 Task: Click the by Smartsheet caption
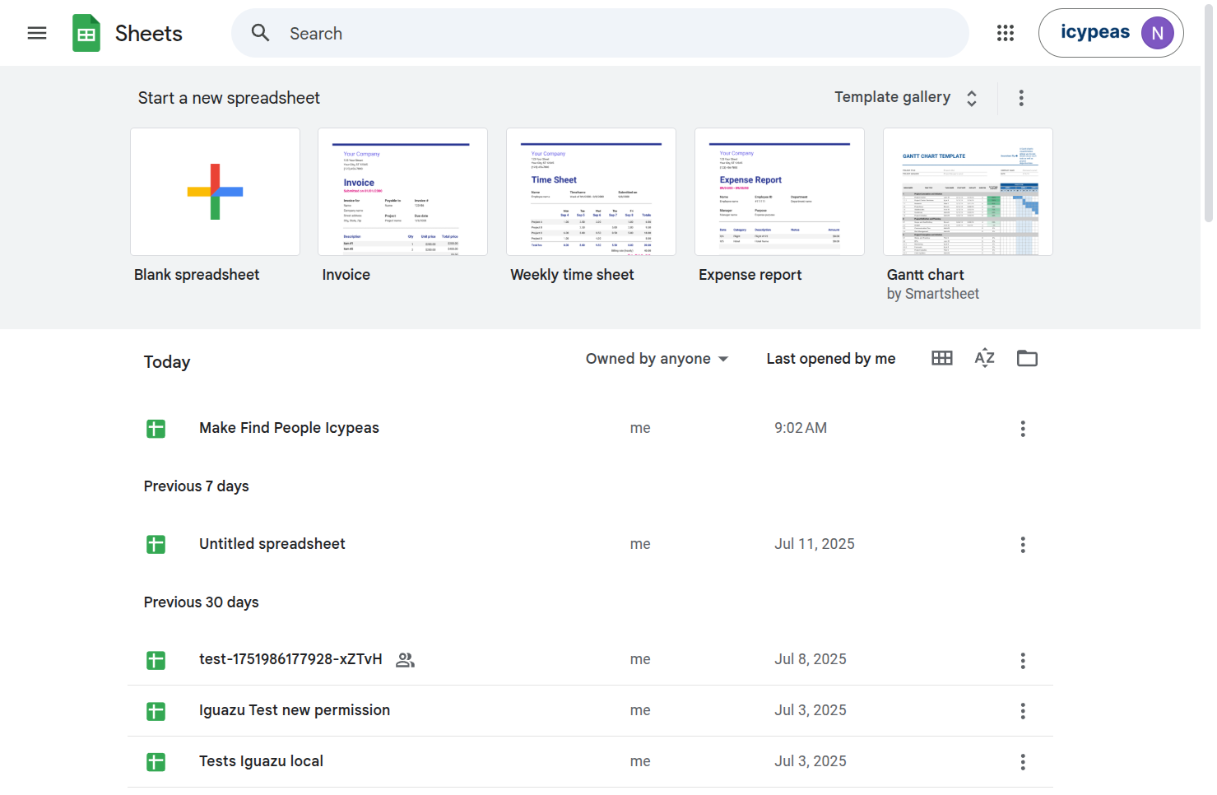(x=933, y=294)
